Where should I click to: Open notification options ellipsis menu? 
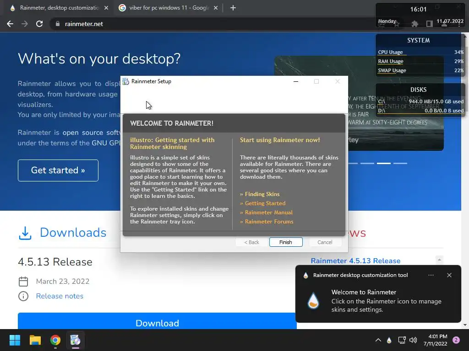pos(431,275)
